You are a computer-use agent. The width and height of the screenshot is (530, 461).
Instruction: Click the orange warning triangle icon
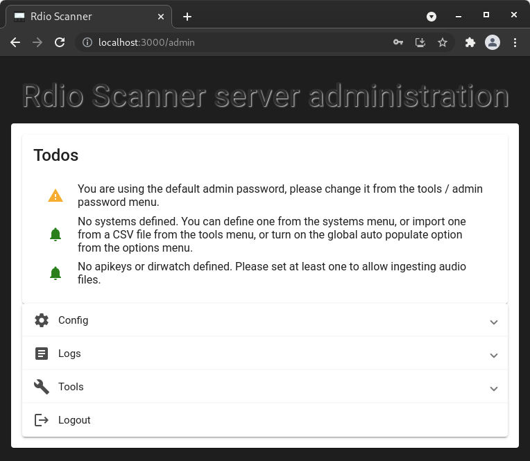pyautogui.click(x=55, y=195)
